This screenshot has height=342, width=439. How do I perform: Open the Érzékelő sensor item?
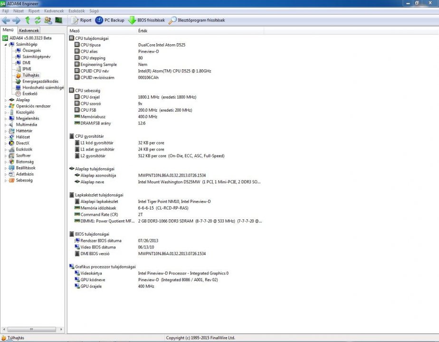(29, 94)
